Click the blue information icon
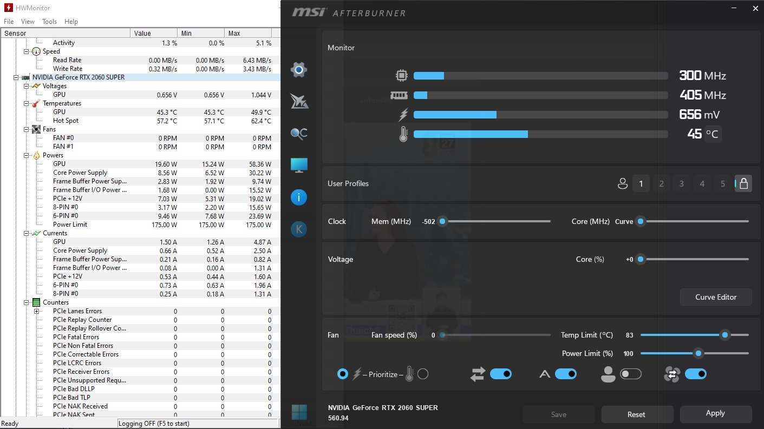The height and width of the screenshot is (429, 764). [299, 197]
